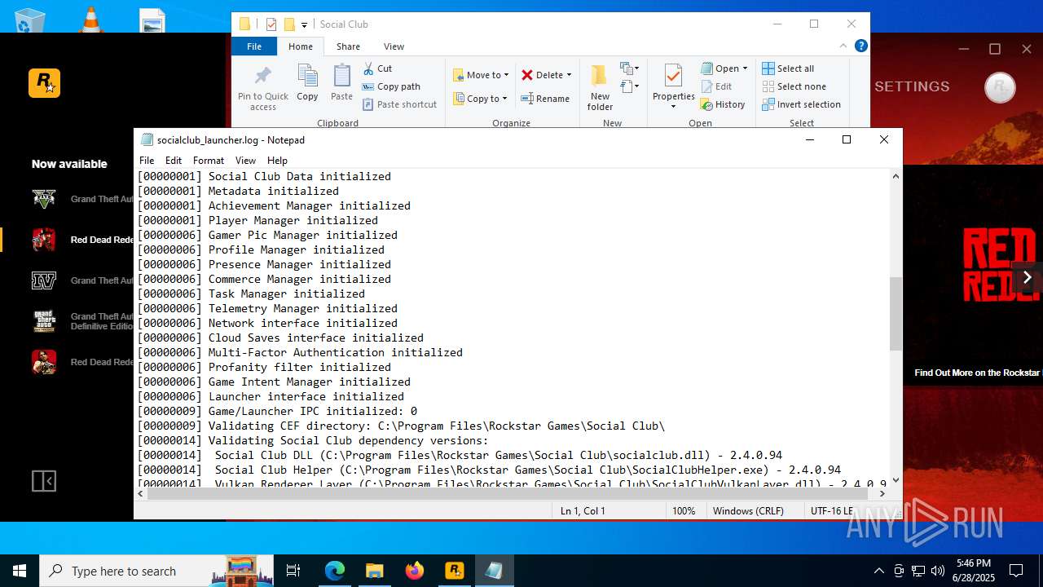Go to next banner slide arrow
This screenshot has width=1043, height=587.
1028,277
